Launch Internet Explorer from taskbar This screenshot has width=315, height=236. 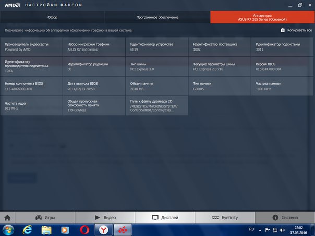pyautogui.click(x=27, y=230)
